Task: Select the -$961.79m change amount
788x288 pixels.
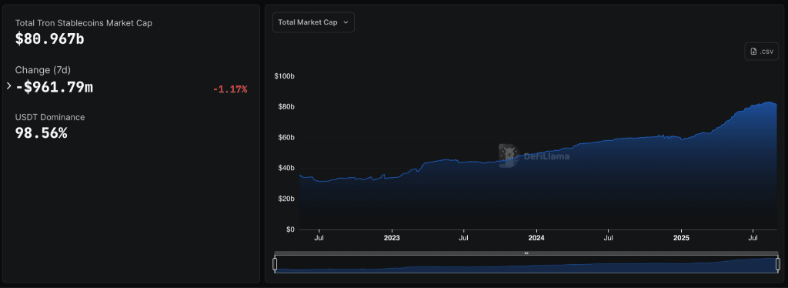Action: point(55,87)
